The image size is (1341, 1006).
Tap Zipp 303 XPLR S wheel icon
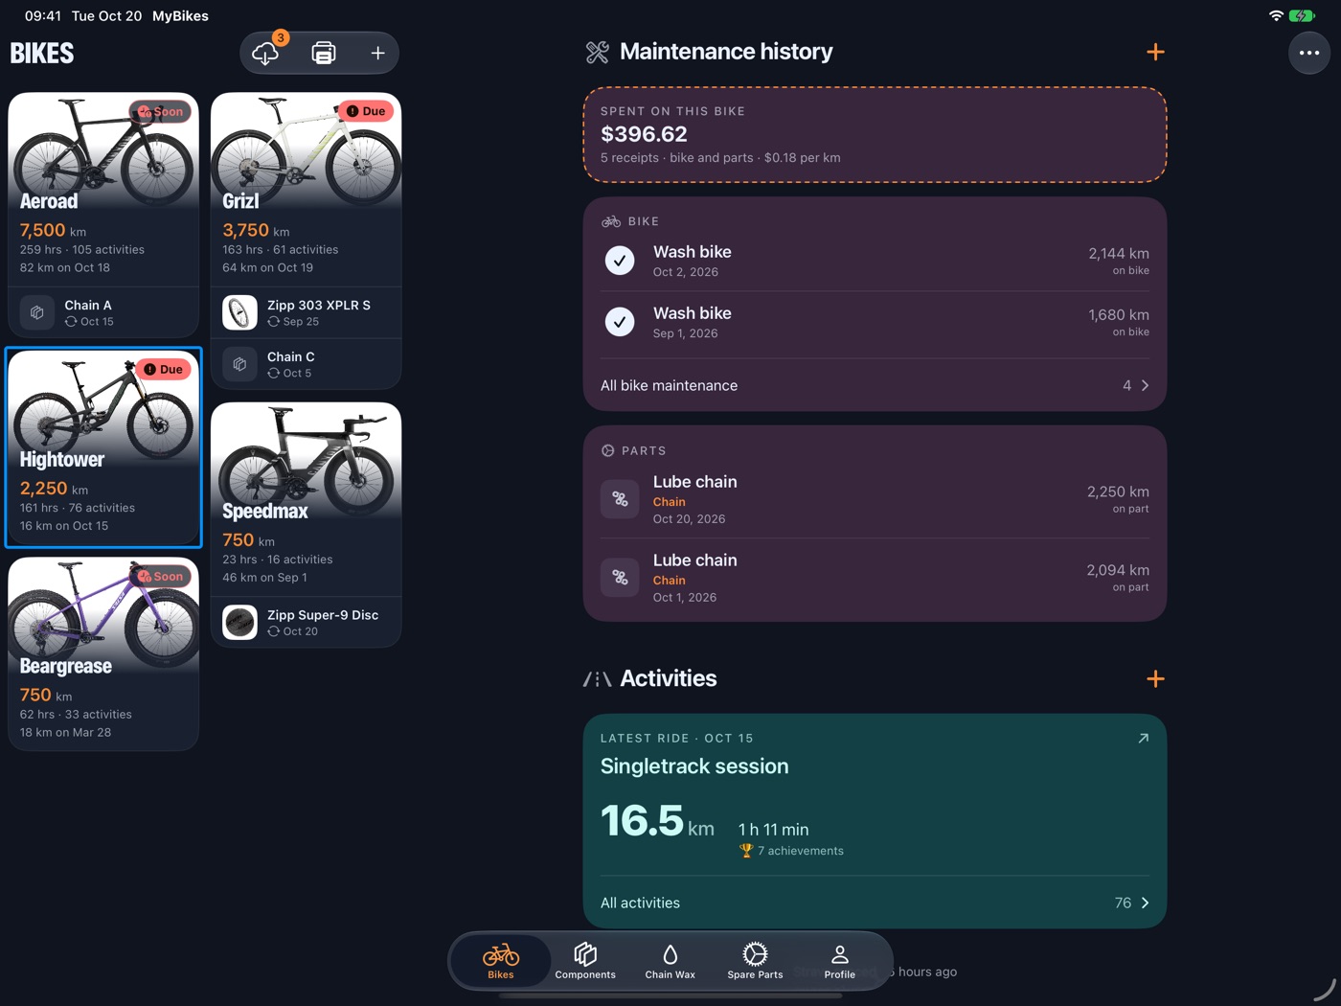coord(239,312)
